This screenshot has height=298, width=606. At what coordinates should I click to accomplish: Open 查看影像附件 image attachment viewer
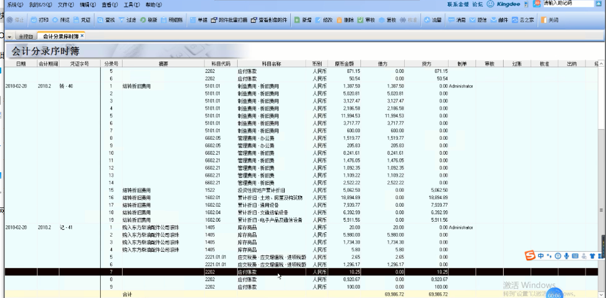[x=254, y=20]
